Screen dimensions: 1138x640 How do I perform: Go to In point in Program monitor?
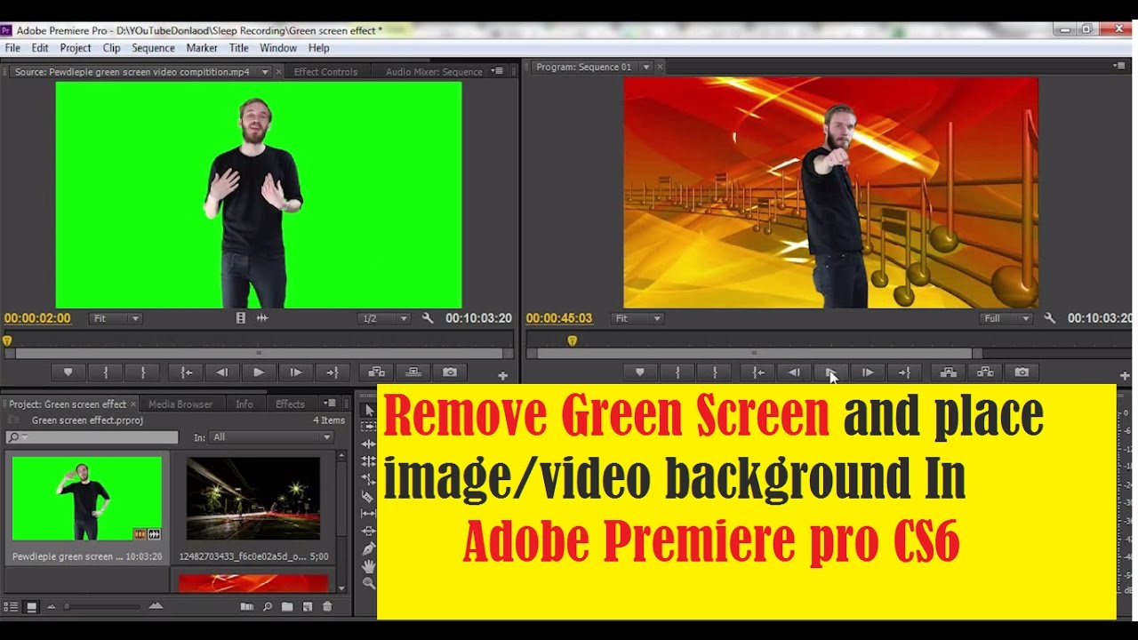click(x=758, y=372)
